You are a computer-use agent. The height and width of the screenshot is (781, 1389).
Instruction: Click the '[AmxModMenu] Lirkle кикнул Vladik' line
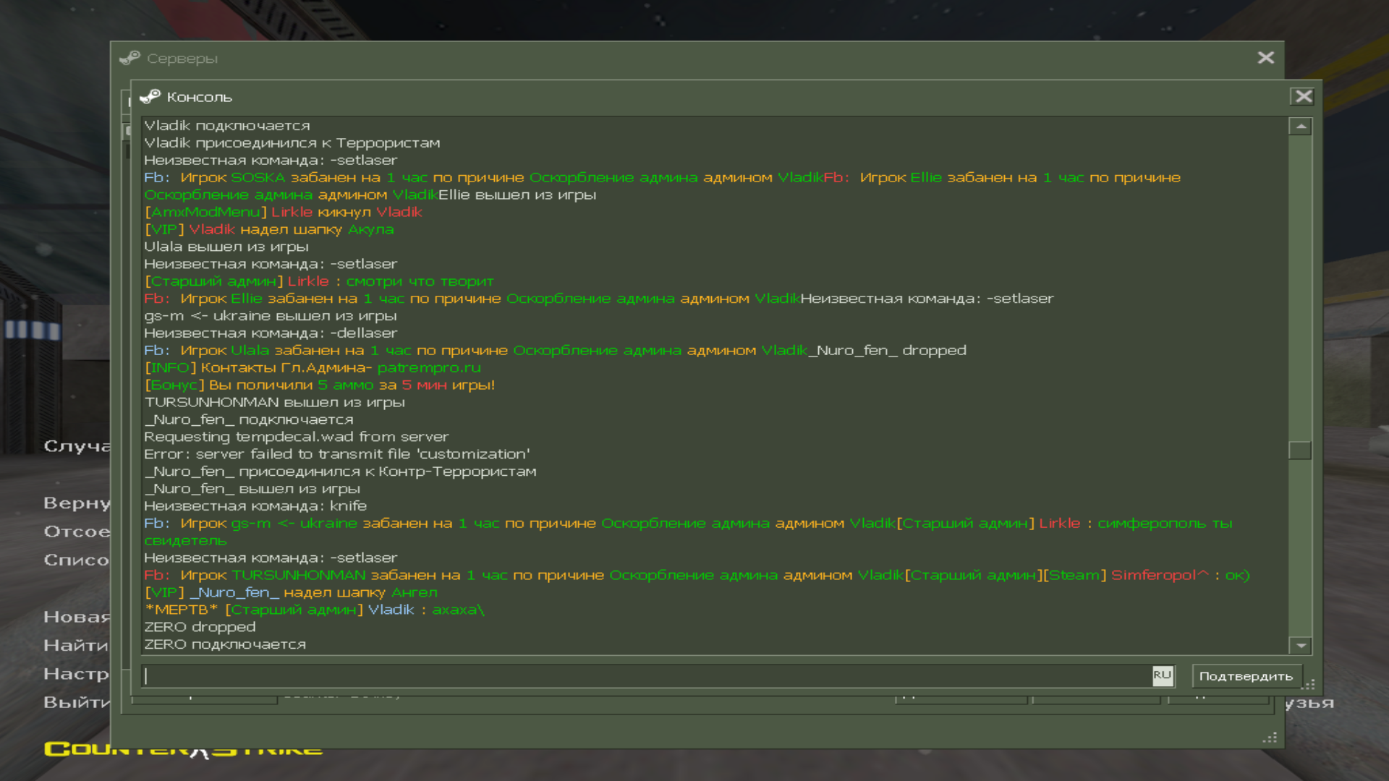click(x=283, y=212)
